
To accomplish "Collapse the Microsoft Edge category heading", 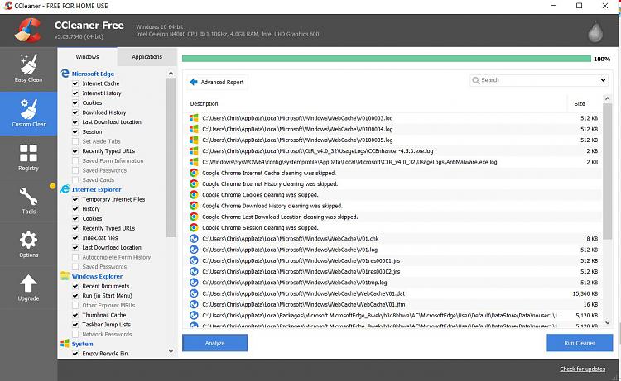I will (93, 74).
